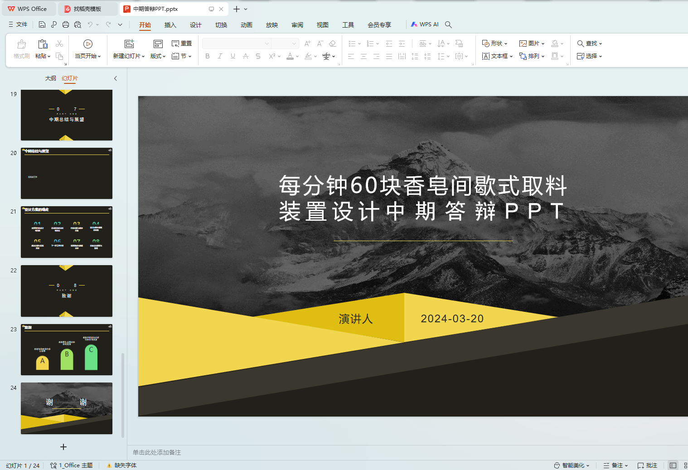
Task: Toggle Underline formatting
Action: (233, 56)
